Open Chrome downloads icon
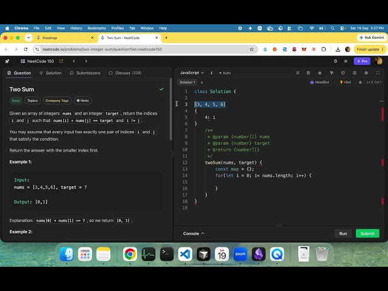This screenshot has width=388, height=291. [338, 49]
